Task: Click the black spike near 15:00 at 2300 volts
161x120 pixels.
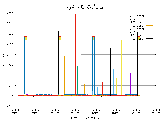Action: pos(111,71)
